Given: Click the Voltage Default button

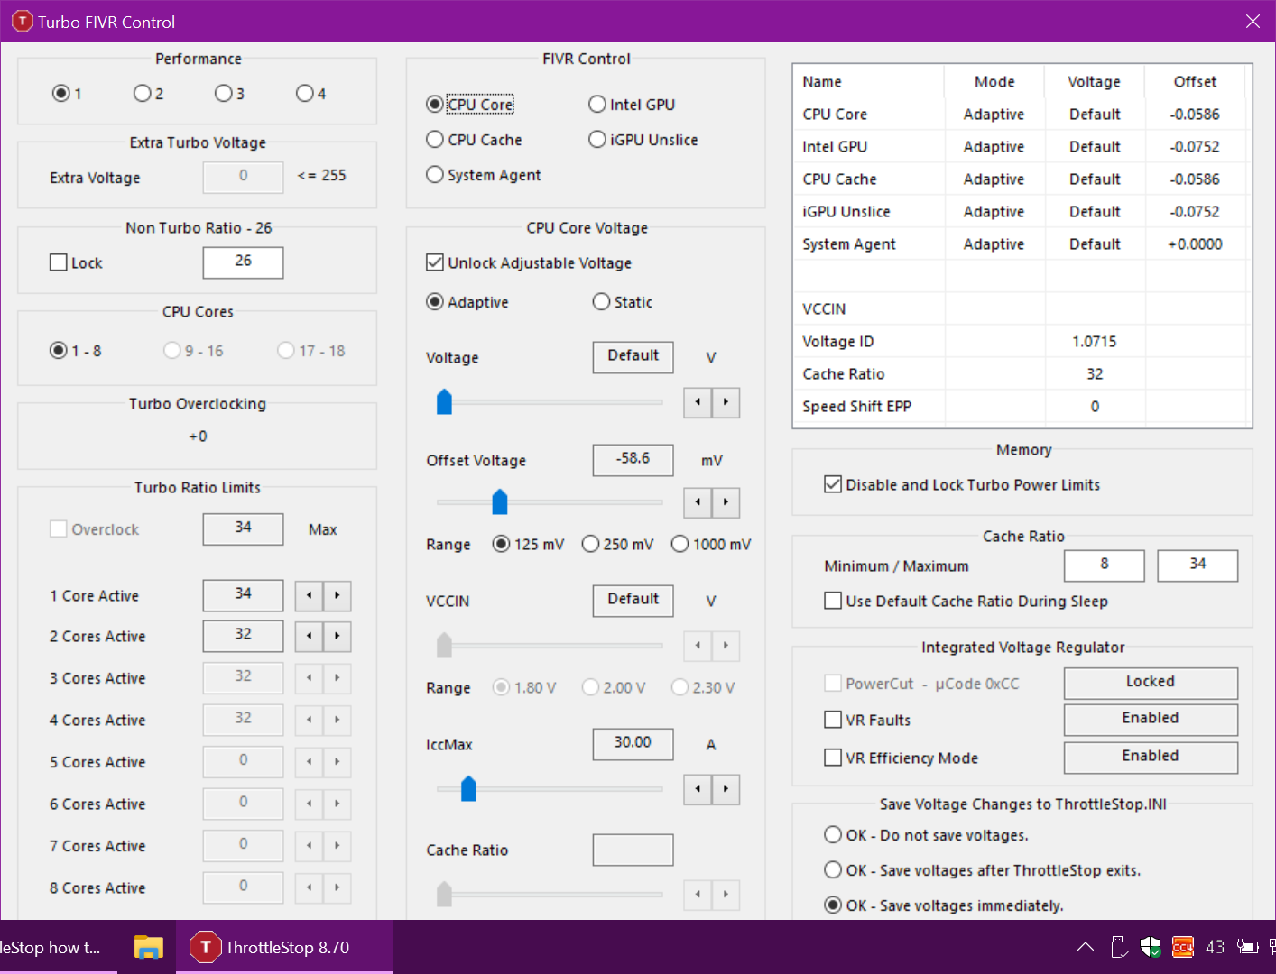Looking at the screenshot, I should [x=633, y=356].
